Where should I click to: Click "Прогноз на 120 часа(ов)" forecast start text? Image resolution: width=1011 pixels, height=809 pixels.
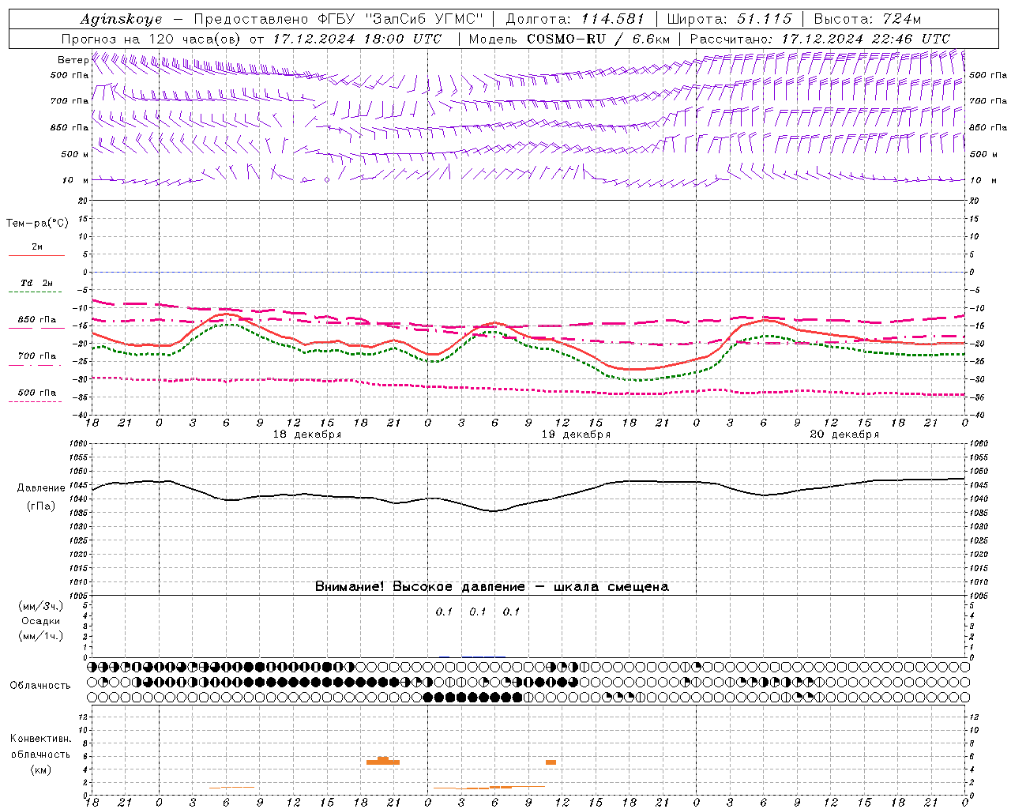(x=152, y=39)
